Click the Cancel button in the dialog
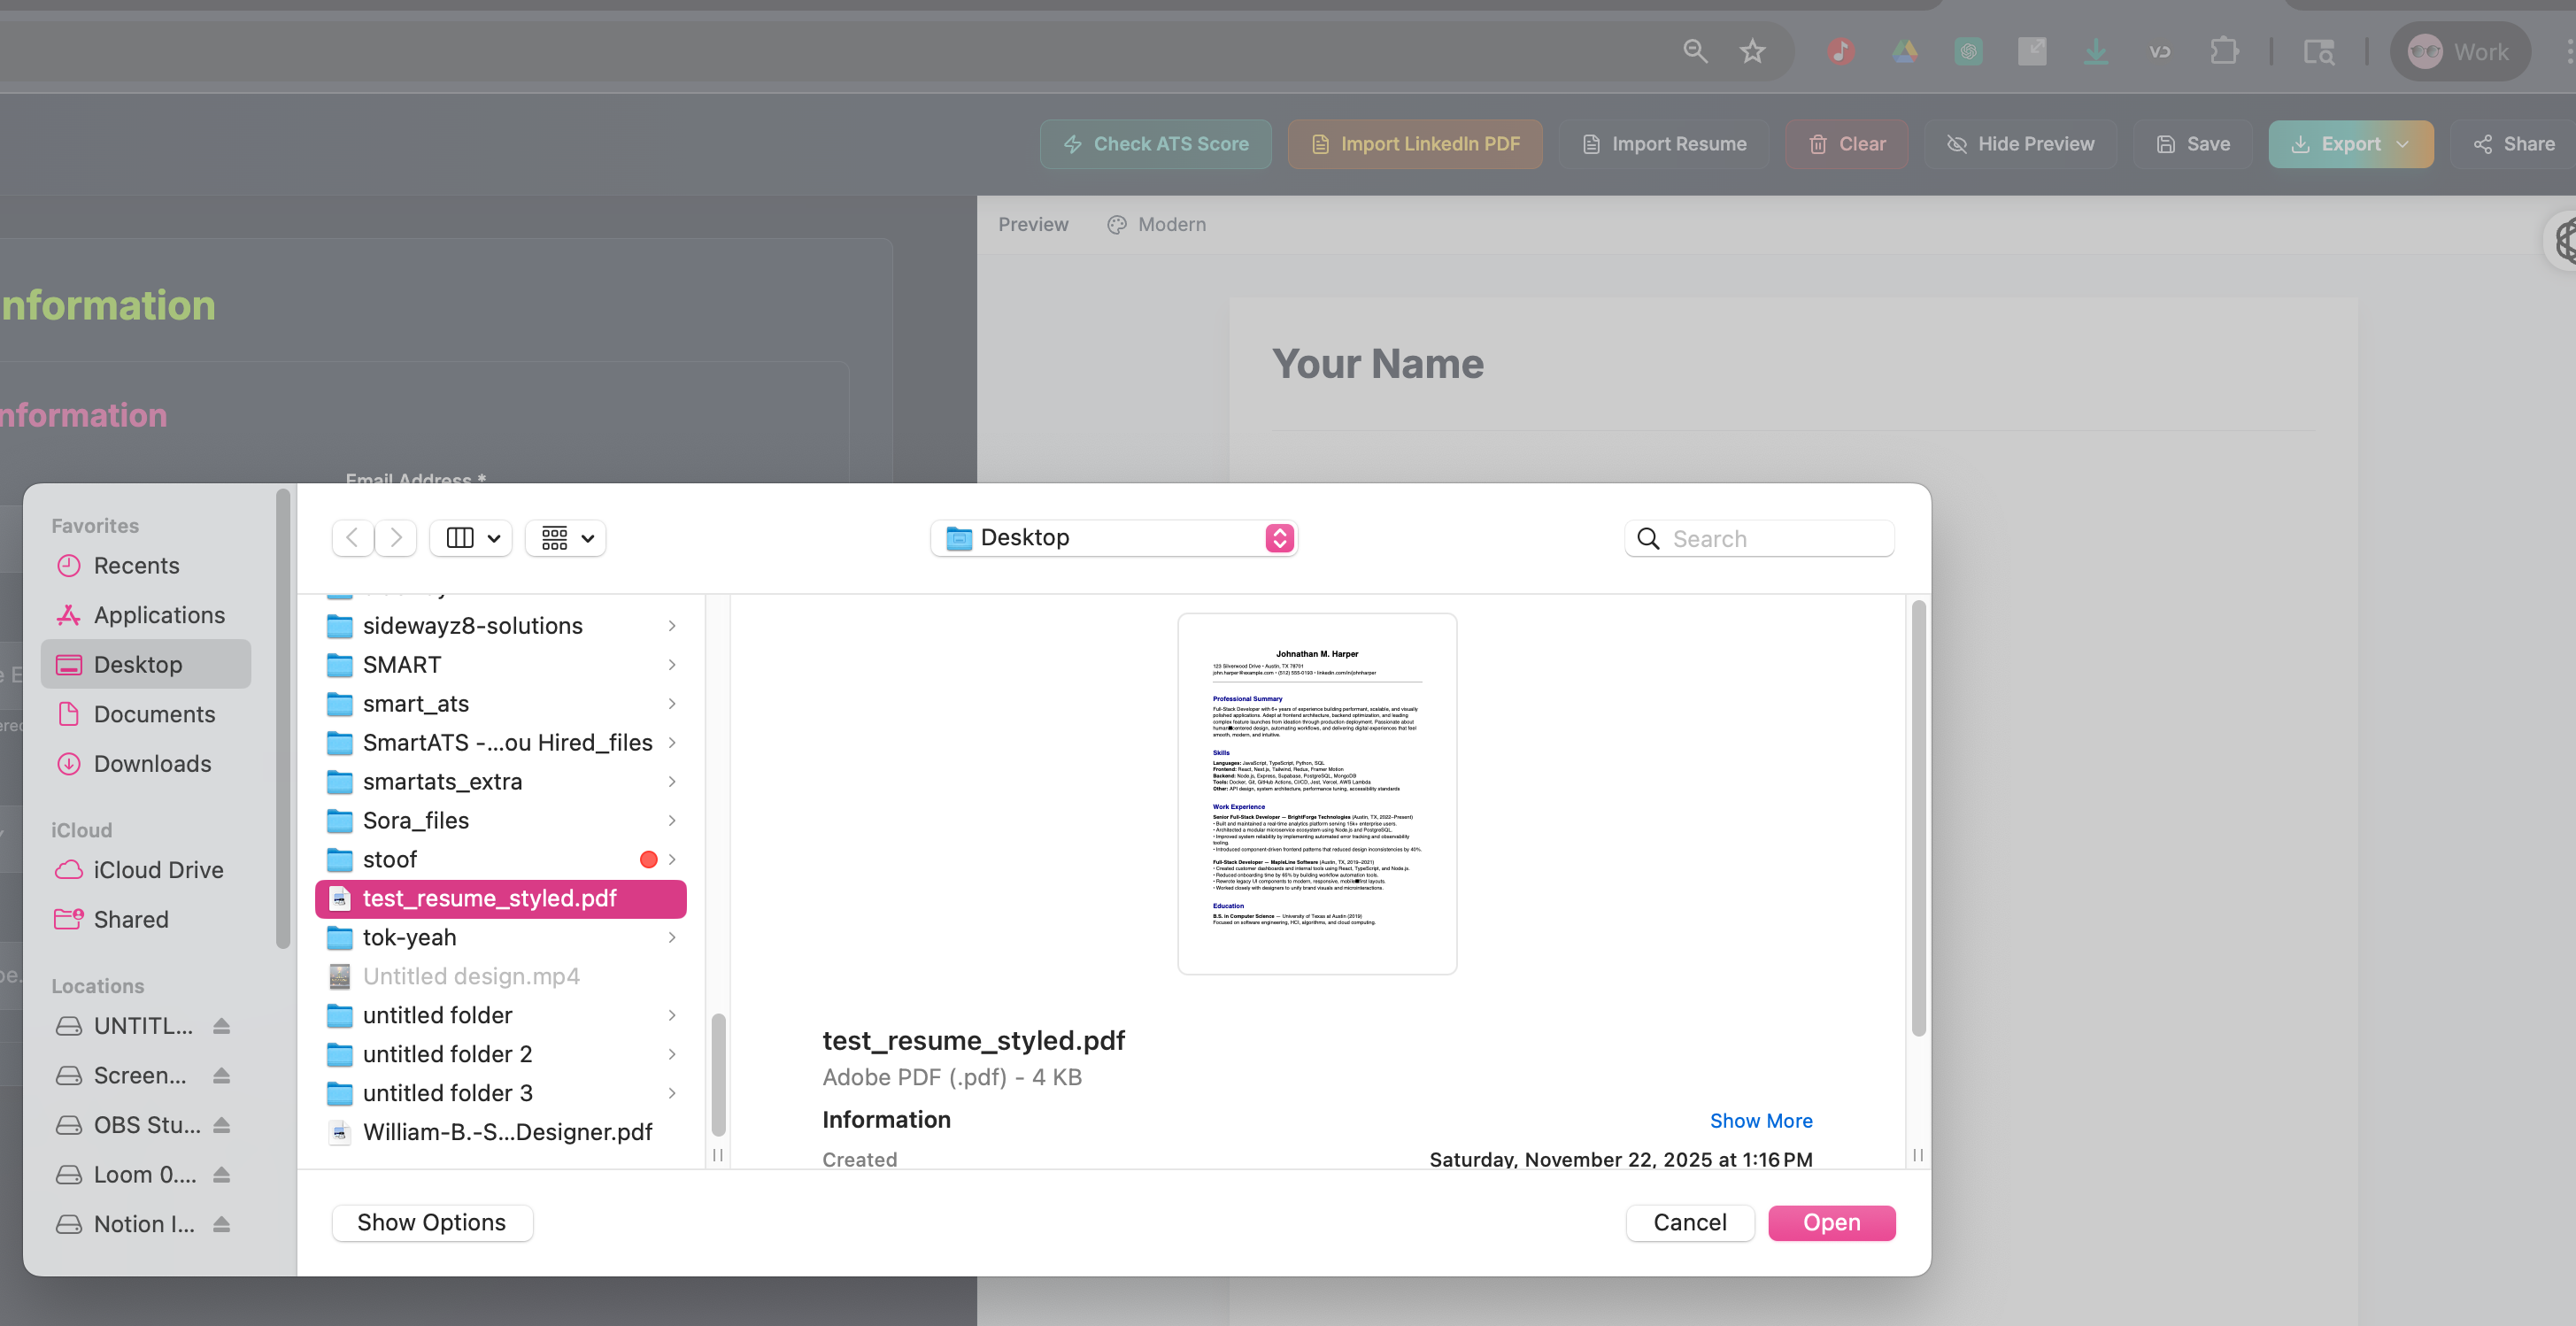 [x=1689, y=1222]
